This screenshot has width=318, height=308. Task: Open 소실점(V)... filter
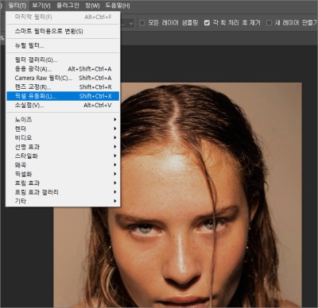coord(63,105)
